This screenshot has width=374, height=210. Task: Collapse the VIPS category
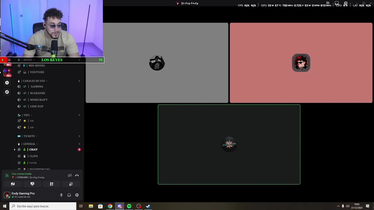point(25,115)
